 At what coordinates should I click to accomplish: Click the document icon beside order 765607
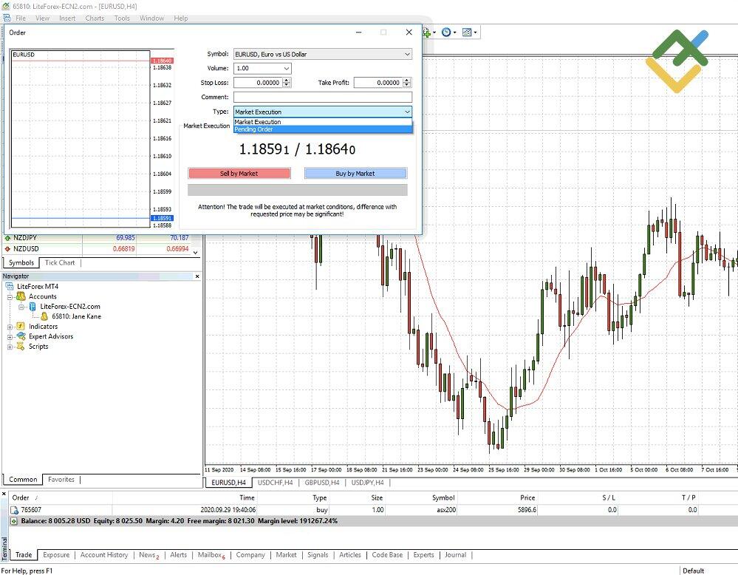pos(14,510)
